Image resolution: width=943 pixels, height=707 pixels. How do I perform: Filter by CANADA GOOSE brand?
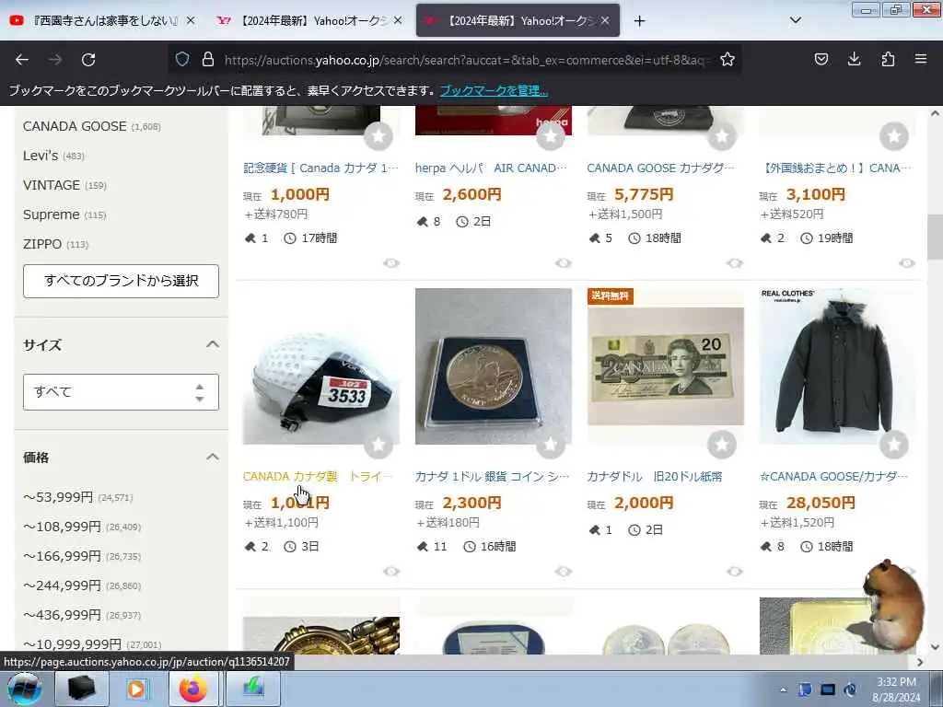[x=75, y=126]
